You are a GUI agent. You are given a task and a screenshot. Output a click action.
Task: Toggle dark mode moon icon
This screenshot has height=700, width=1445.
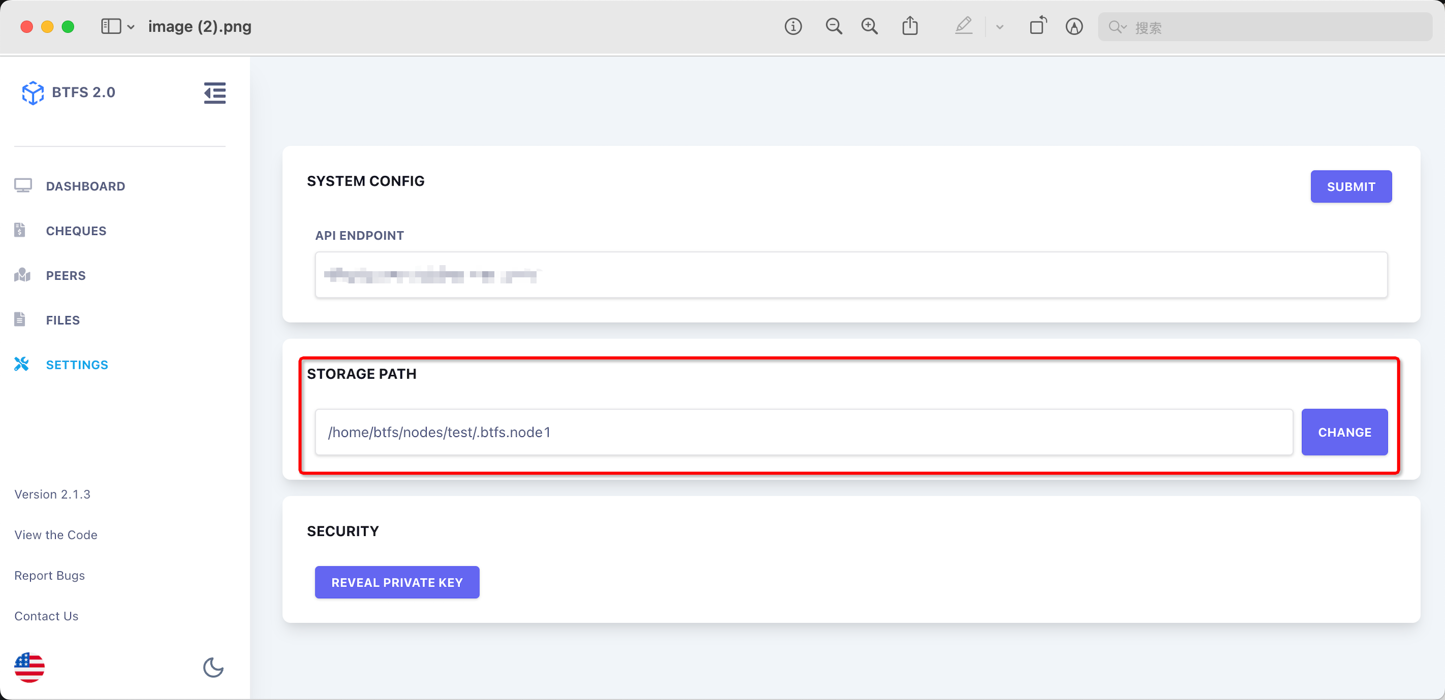(x=213, y=667)
